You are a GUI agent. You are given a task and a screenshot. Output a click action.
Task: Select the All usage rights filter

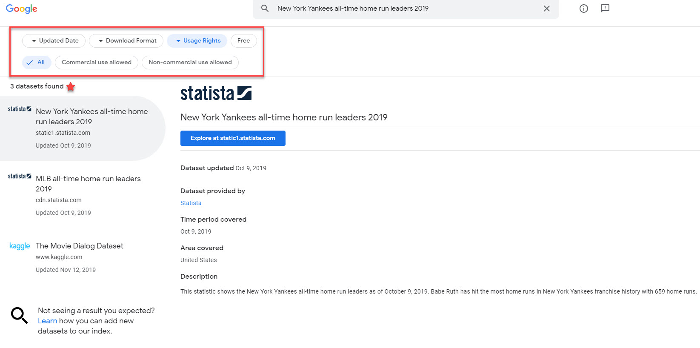pyautogui.click(x=37, y=63)
